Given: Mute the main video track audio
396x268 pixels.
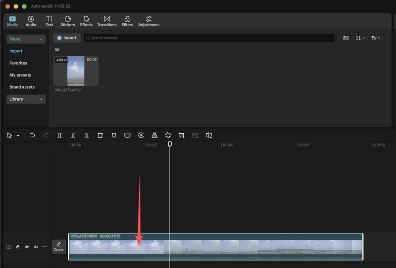Looking at the screenshot, I should [x=36, y=247].
